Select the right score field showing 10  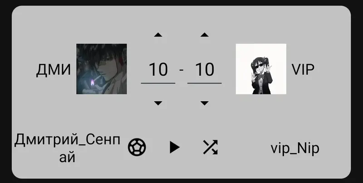pos(205,69)
